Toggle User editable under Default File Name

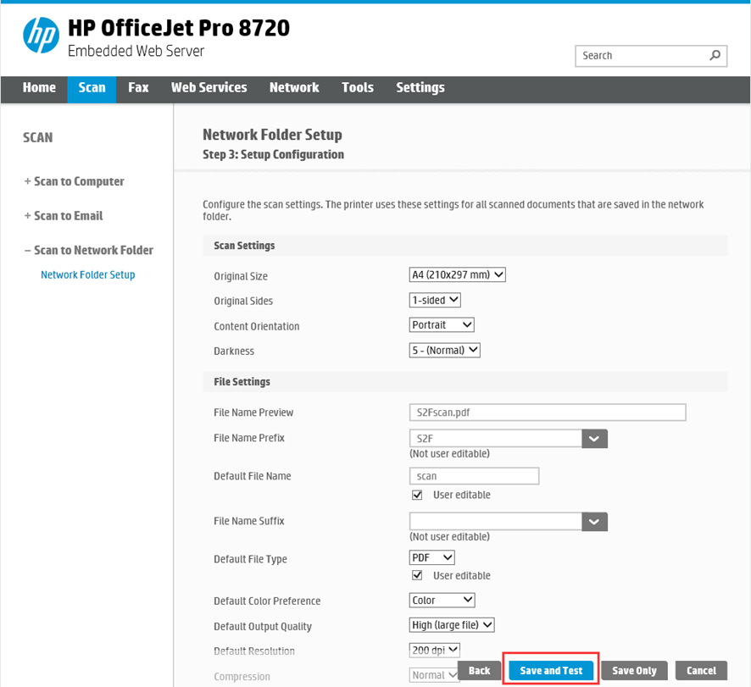(417, 495)
